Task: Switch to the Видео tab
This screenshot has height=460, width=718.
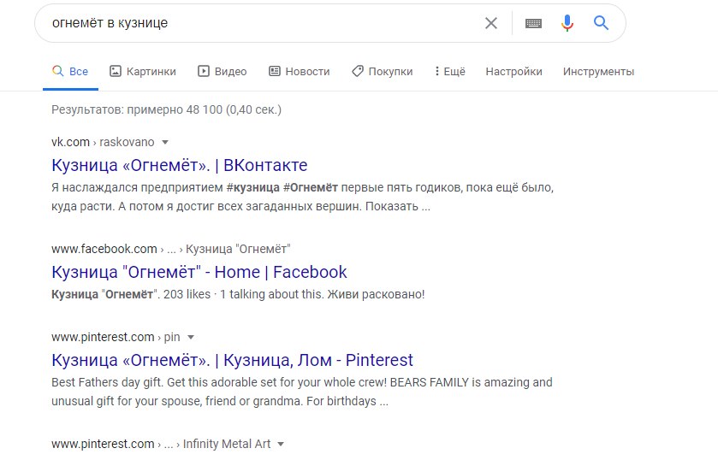Action: pyautogui.click(x=223, y=72)
